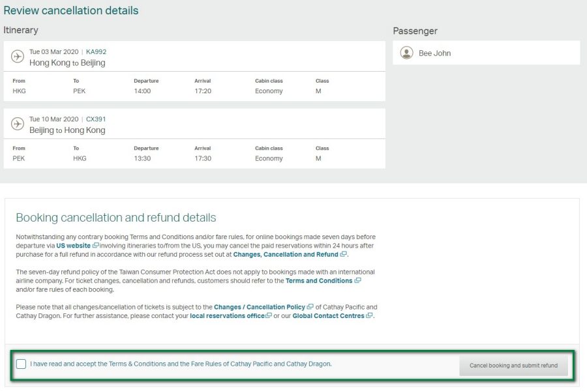
Task: Click the plane icon for Beijing to Hong Kong
Action: coord(17,123)
